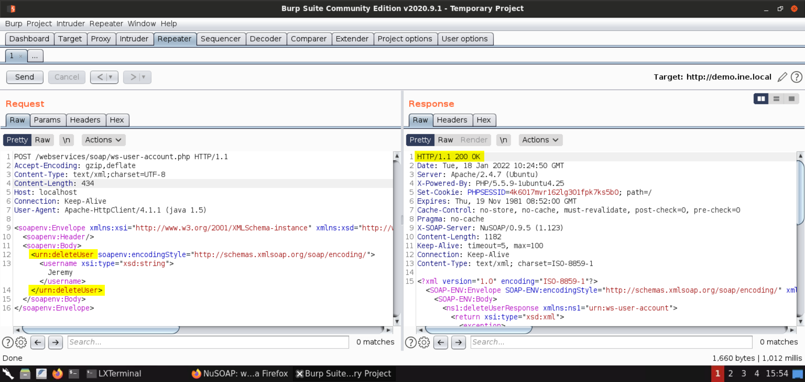Image resolution: width=805 pixels, height=382 pixels.
Task: Open response search settings gear icon
Action: (424, 342)
